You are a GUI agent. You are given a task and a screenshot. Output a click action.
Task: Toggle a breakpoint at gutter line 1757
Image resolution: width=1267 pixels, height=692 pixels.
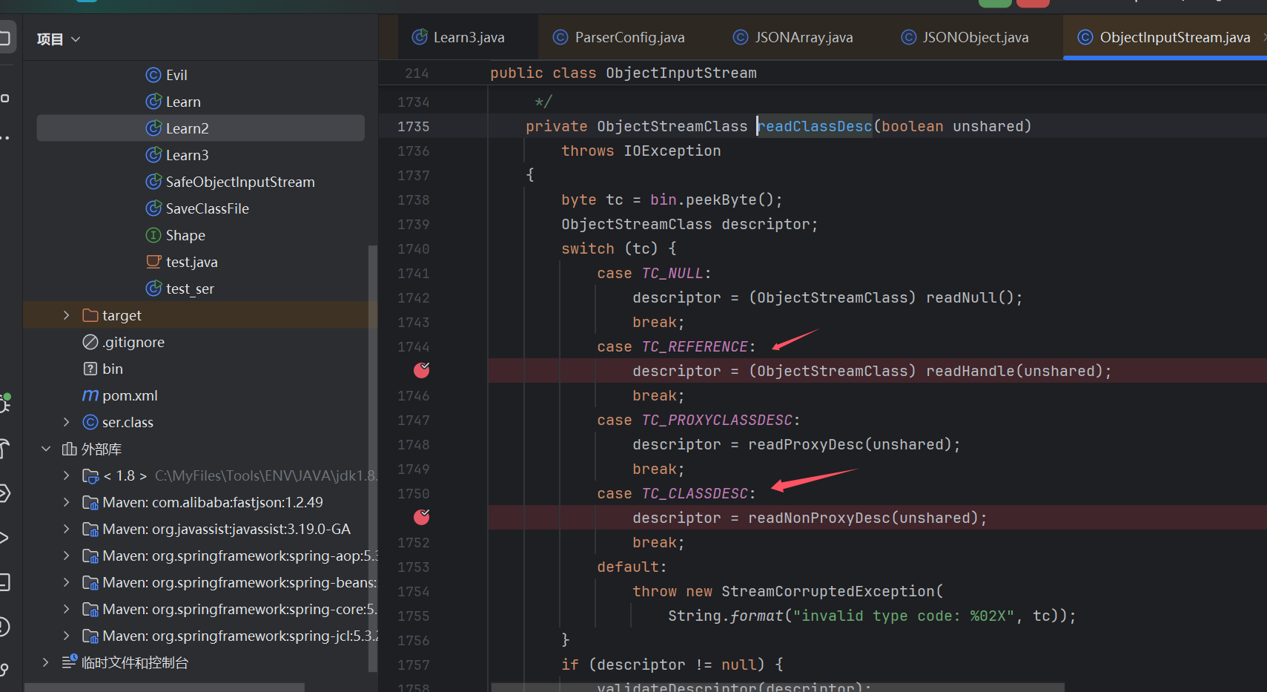tap(414, 665)
